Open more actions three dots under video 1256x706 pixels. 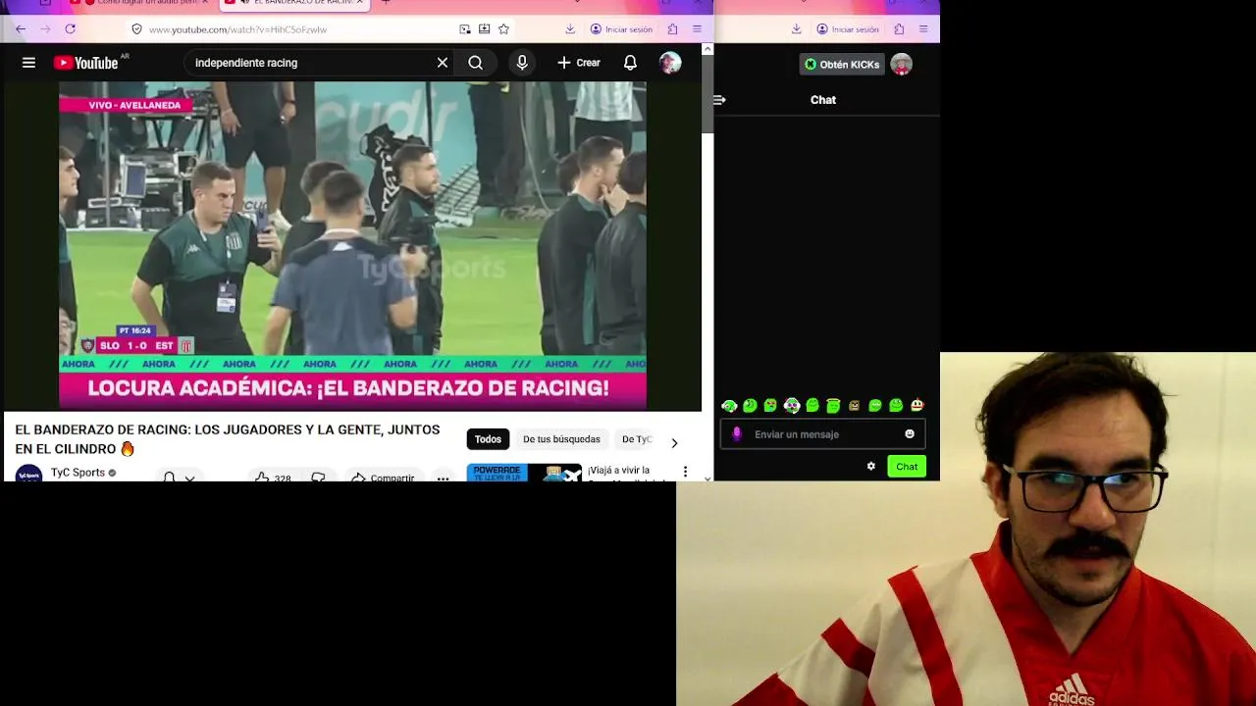point(443,478)
